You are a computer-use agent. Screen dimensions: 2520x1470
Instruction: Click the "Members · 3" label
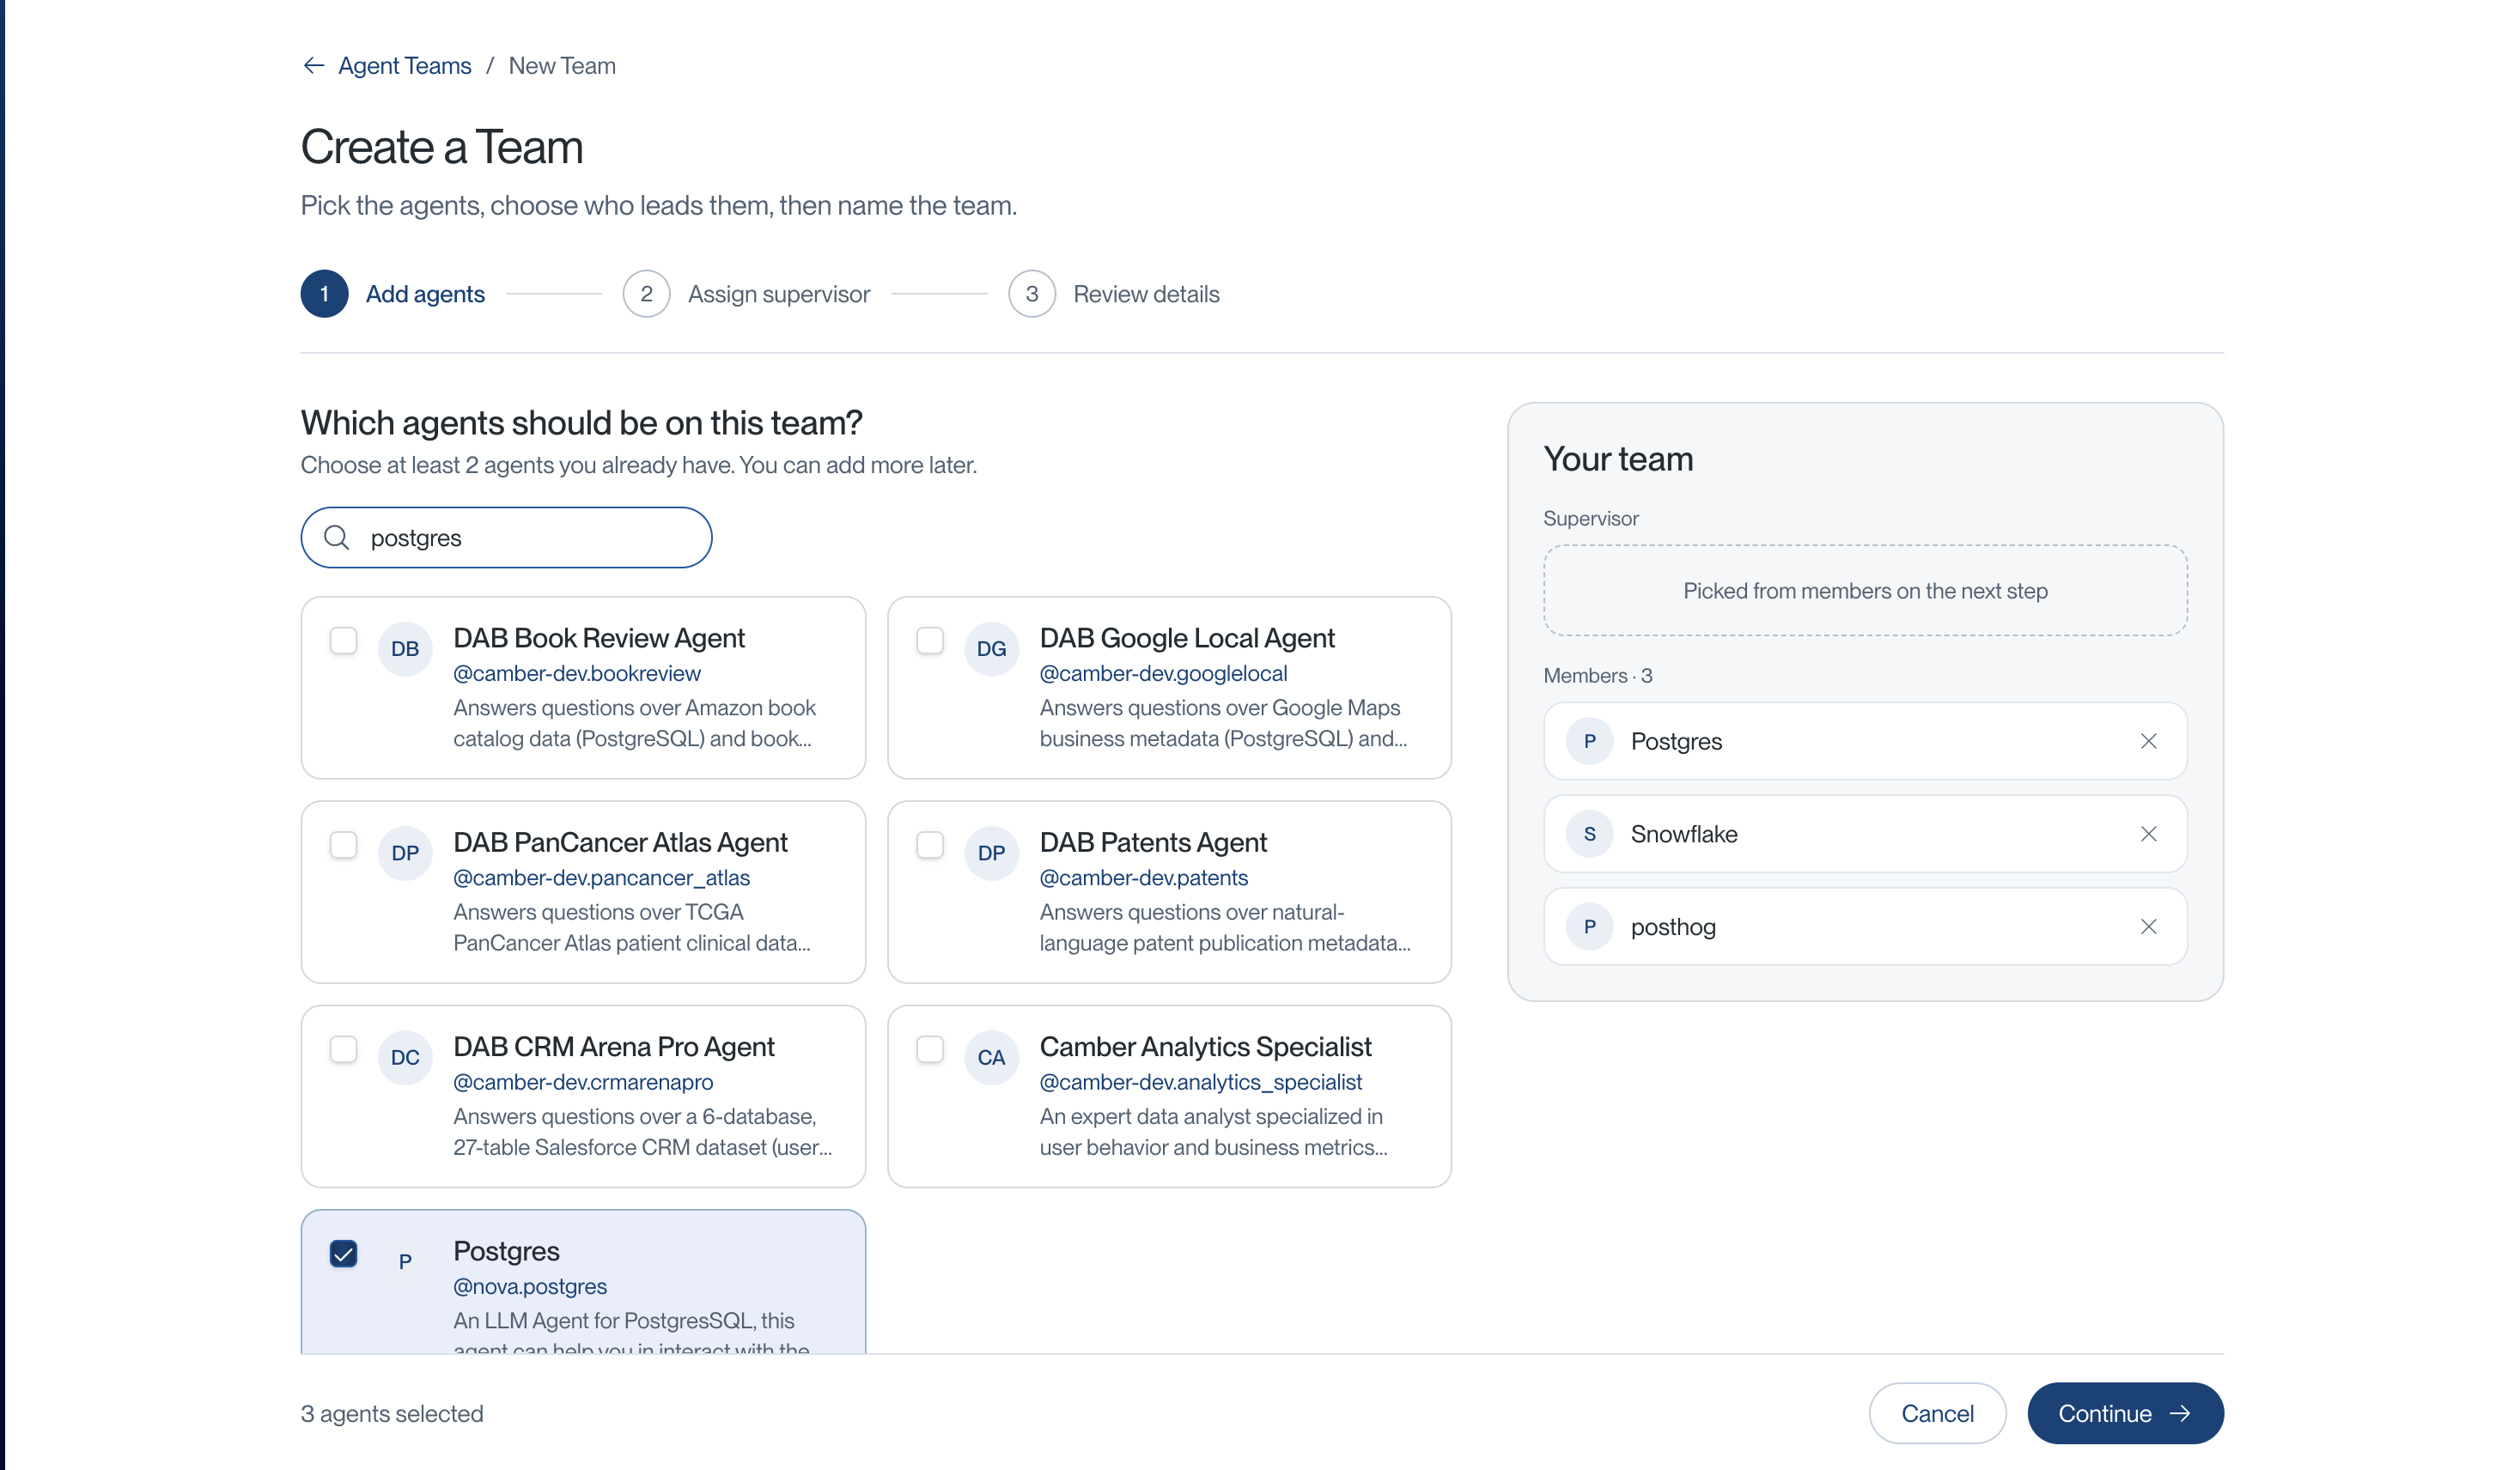(1597, 676)
